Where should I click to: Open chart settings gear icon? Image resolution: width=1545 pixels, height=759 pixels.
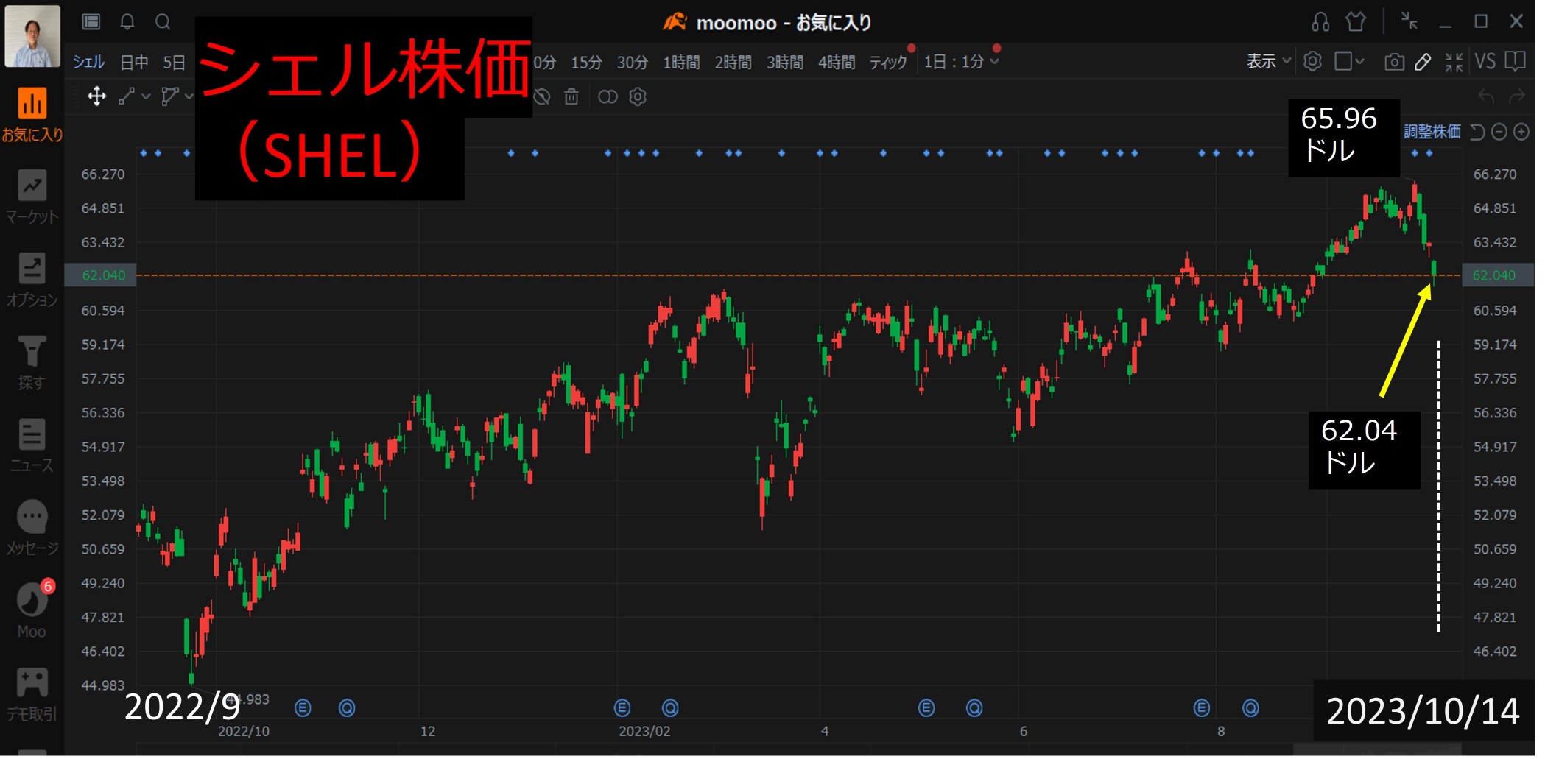point(1312,61)
